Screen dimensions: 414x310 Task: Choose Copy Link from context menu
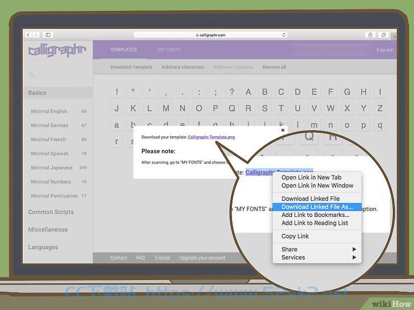[x=317, y=236]
